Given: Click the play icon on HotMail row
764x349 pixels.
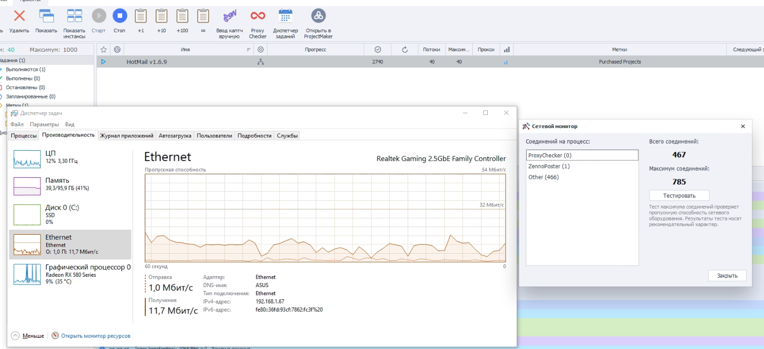Looking at the screenshot, I should pyautogui.click(x=103, y=62).
